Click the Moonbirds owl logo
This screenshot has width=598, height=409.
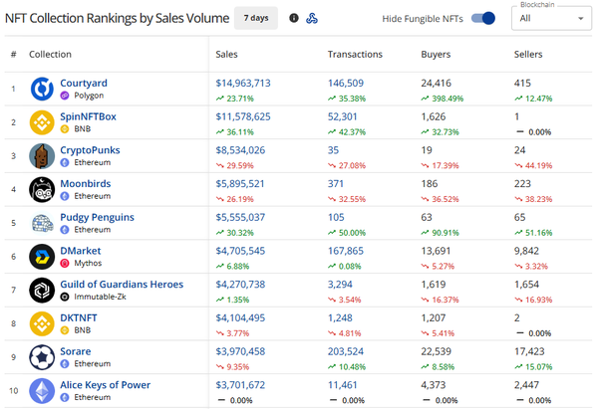click(42, 189)
